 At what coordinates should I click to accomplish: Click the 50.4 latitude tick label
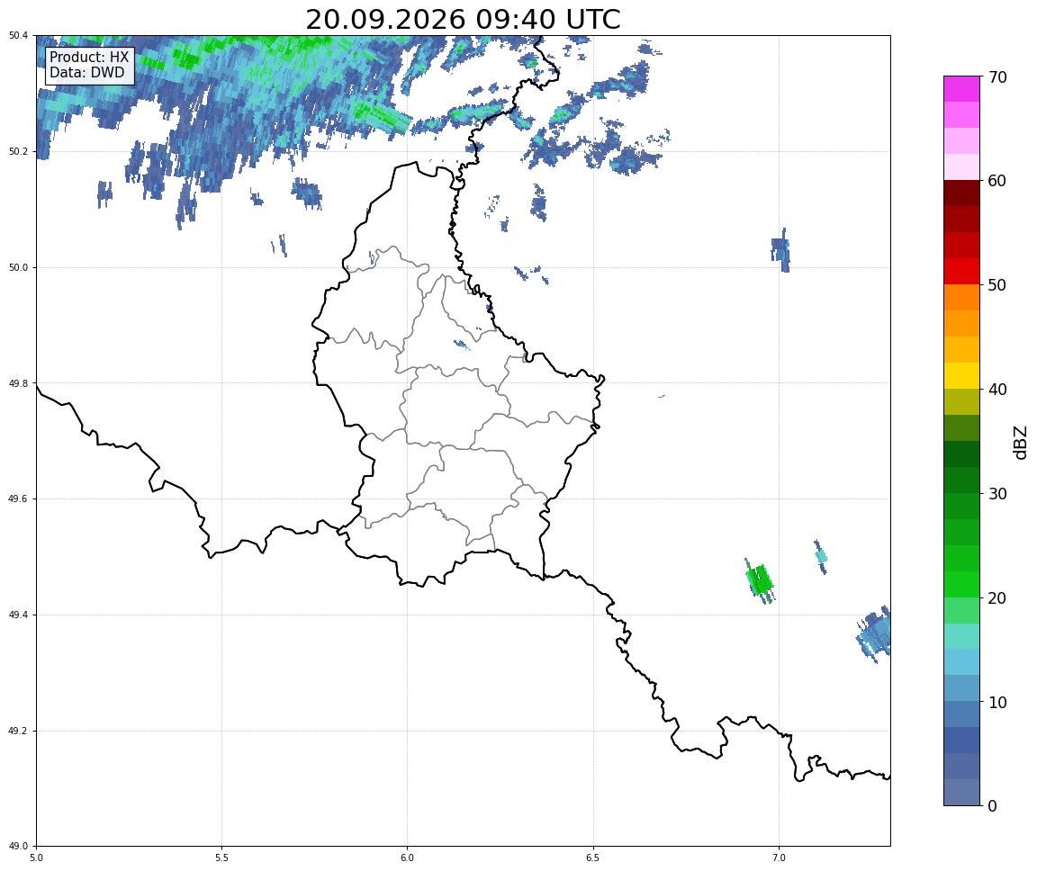pos(18,36)
